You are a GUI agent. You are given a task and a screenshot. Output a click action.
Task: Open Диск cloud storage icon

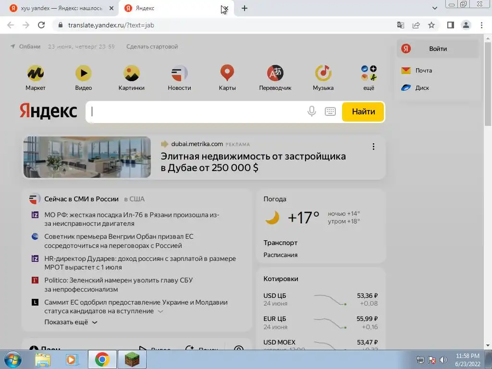click(406, 88)
